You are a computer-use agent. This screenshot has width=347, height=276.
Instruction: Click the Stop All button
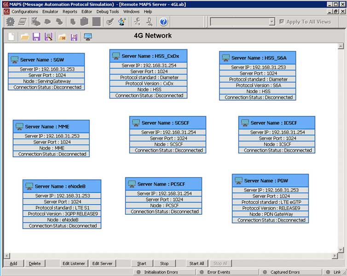pos(220,264)
